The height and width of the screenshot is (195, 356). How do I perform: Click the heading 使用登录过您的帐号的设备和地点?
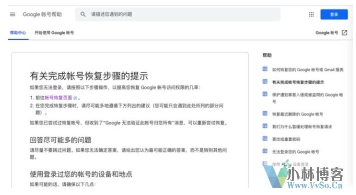coord(81,174)
